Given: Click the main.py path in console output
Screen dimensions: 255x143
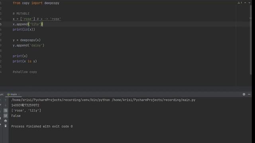Looking at the screenshot, I should (153, 100).
